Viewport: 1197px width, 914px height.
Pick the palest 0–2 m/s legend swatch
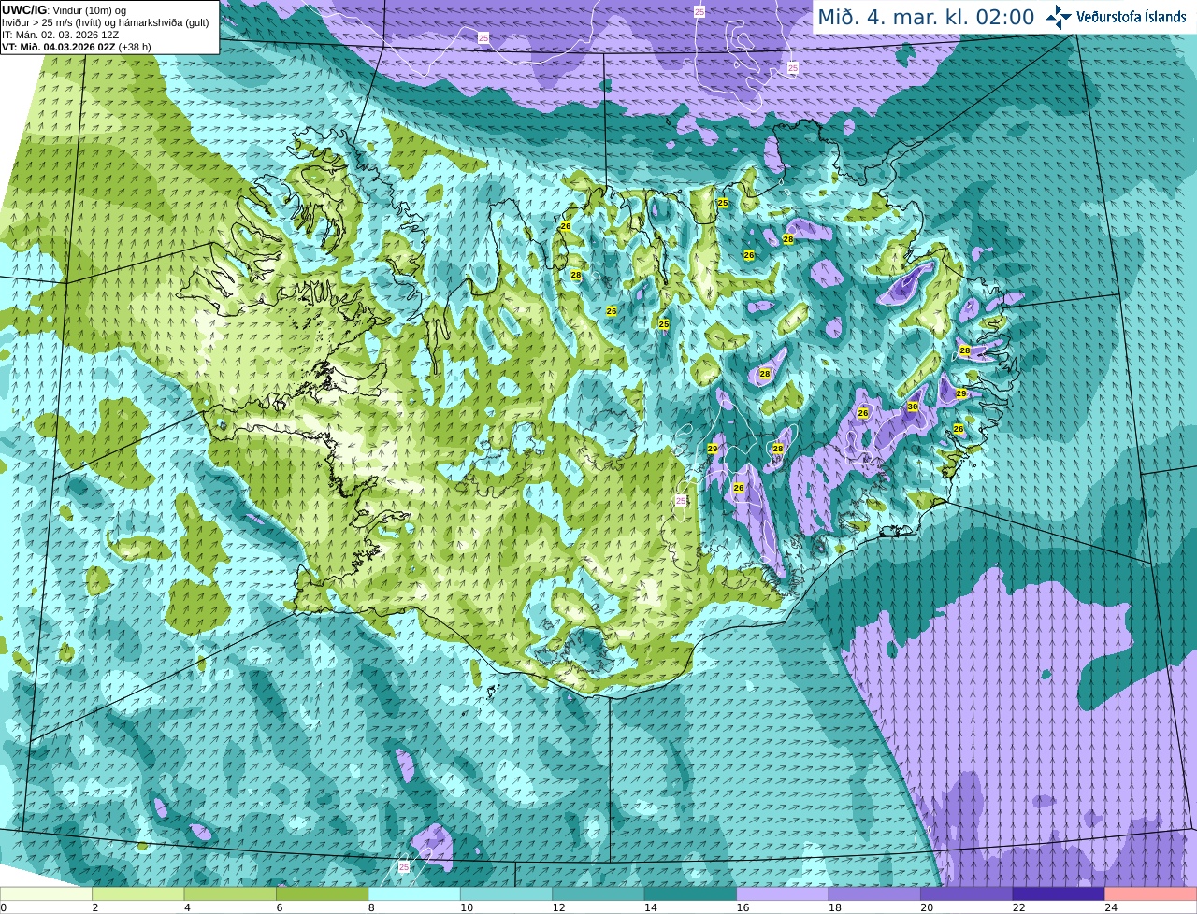click(x=46, y=894)
